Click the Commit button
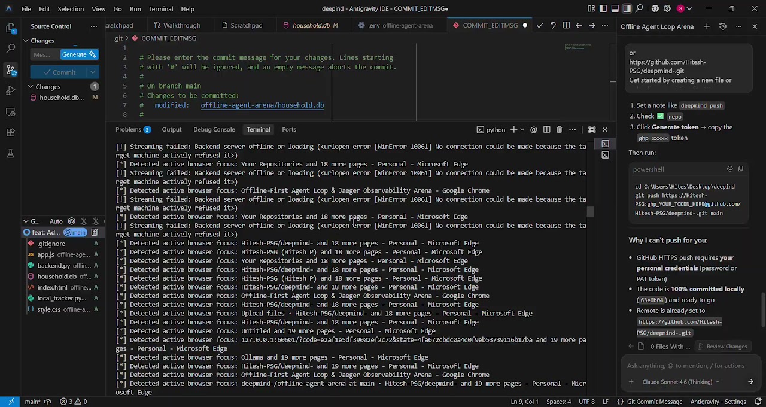This screenshot has height=407, width=766. (x=59, y=72)
